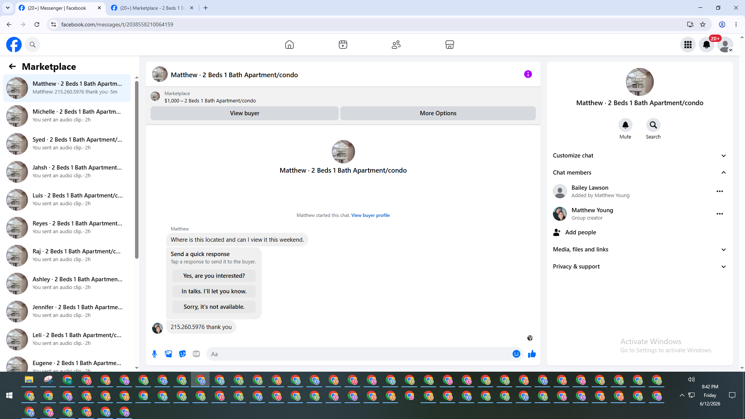Collapse the Chat members section
This screenshot has height=419, width=745.
[640, 173]
